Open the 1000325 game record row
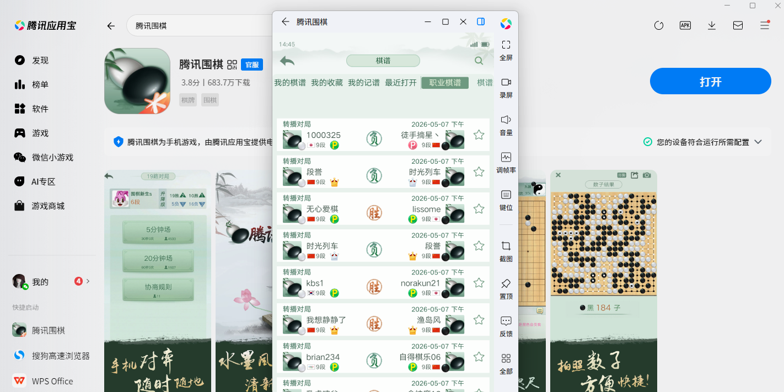Image resolution: width=784 pixels, height=392 pixels. (383, 135)
